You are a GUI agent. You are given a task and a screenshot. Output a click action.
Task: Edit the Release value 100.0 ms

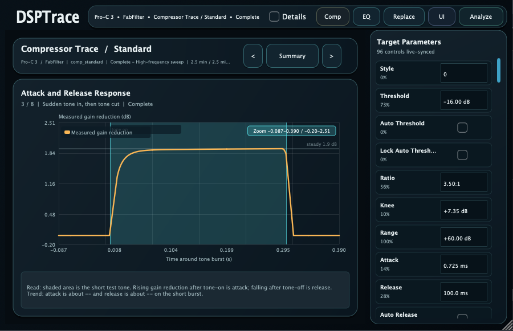[463, 292]
